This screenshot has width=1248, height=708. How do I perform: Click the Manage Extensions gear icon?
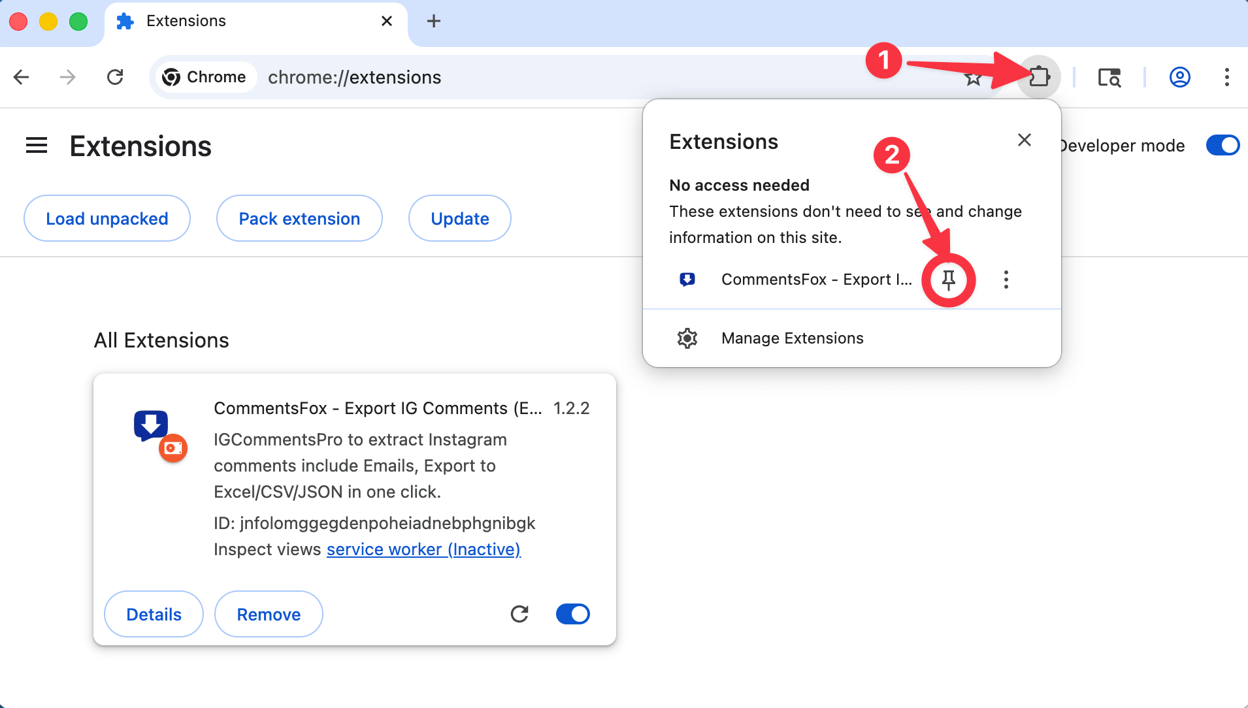point(687,338)
